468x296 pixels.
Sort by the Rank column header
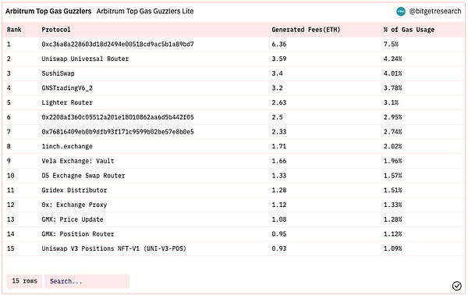coord(14,30)
